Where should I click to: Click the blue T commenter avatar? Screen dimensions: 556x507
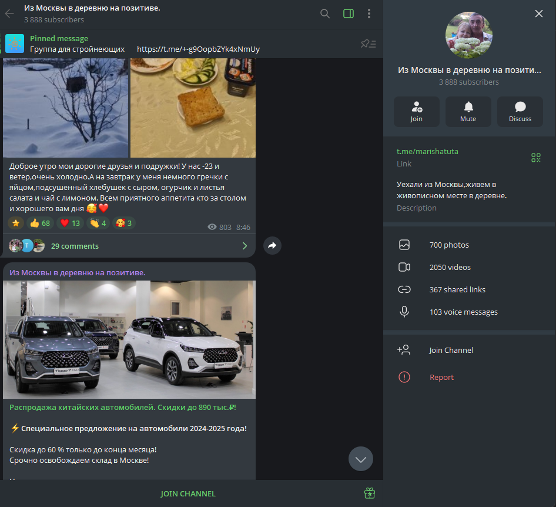point(27,245)
